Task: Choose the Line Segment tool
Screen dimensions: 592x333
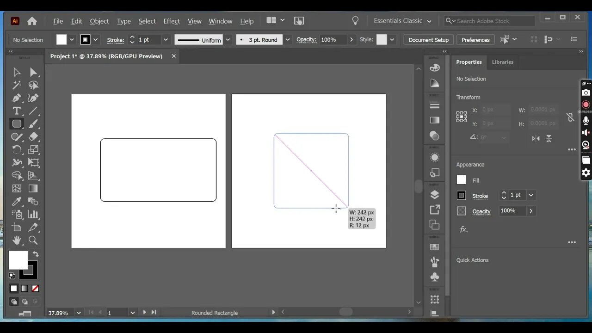Action: (x=33, y=111)
